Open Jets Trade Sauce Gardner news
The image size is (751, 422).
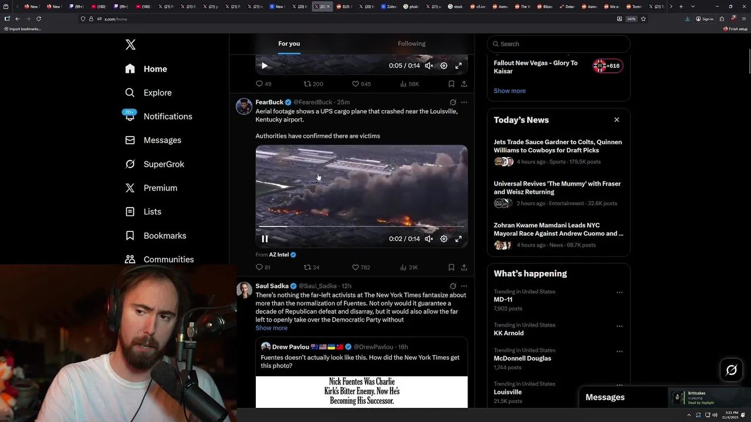click(x=558, y=152)
